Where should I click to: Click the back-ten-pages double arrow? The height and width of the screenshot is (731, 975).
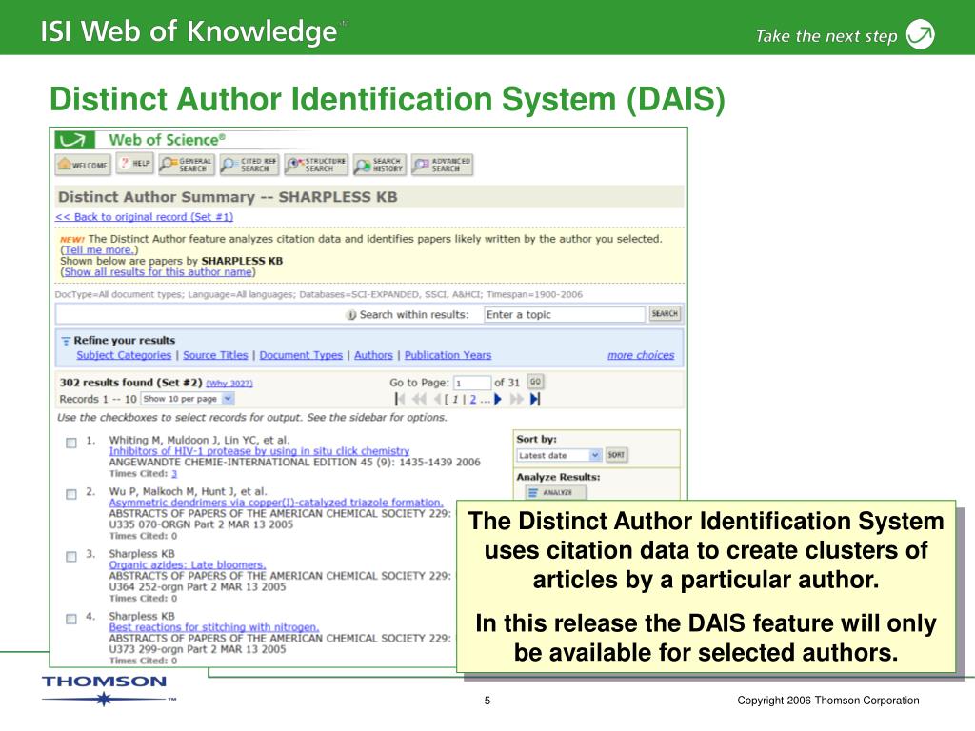tap(420, 399)
